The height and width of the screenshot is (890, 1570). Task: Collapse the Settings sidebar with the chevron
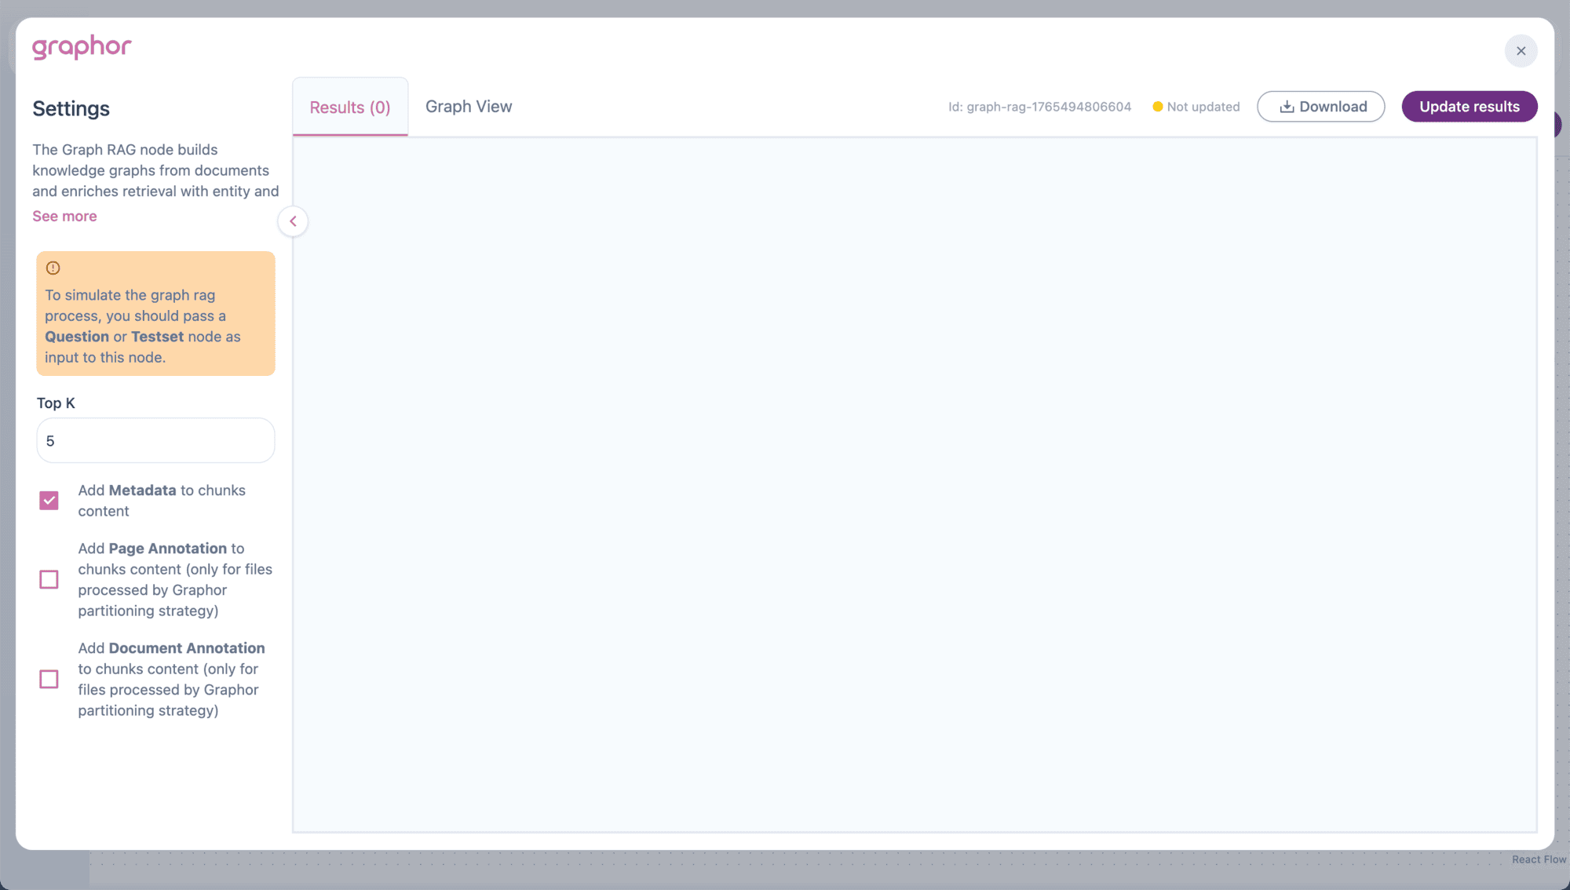click(x=293, y=221)
